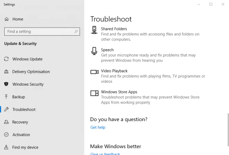Click 'Do you have a question?' heading
This screenshot has height=155, width=229.
pos(119,119)
